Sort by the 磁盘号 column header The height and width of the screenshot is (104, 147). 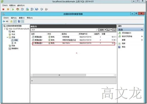(x=97, y=34)
